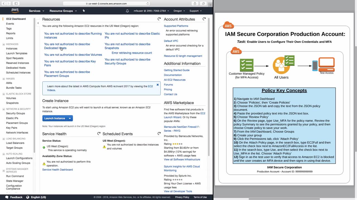This screenshot has width=357, height=200.
Task: Collapse the IMAGES sidebar section
Action: coord(4,79)
